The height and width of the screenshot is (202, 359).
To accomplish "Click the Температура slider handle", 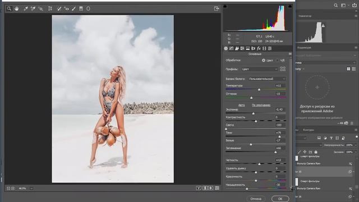I will pyautogui.click(x=259, y=90).
